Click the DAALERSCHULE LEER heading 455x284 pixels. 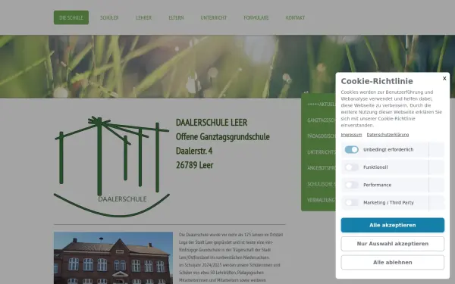pyautogui.click(x=212, y=123)
